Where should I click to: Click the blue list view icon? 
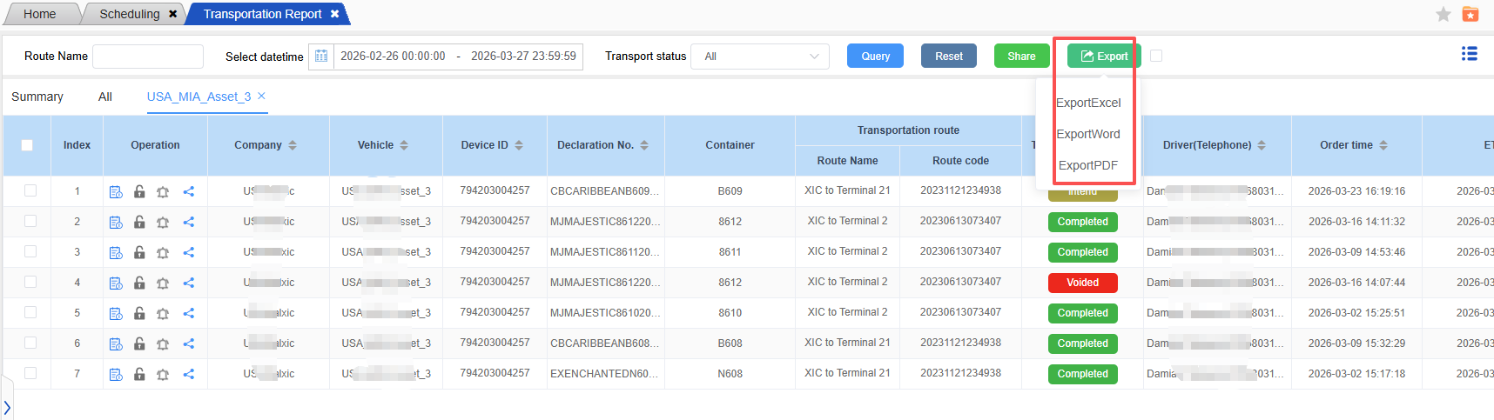point(1469,54)
